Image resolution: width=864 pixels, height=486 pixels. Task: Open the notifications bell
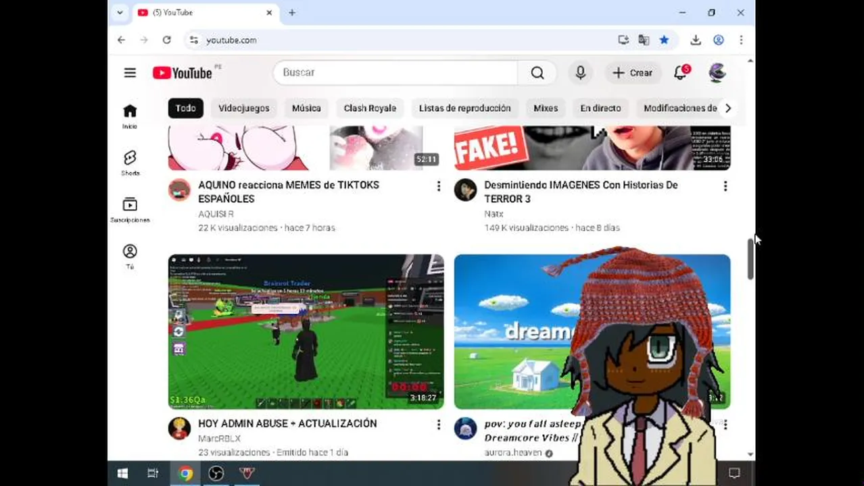(x=681, y=73)
